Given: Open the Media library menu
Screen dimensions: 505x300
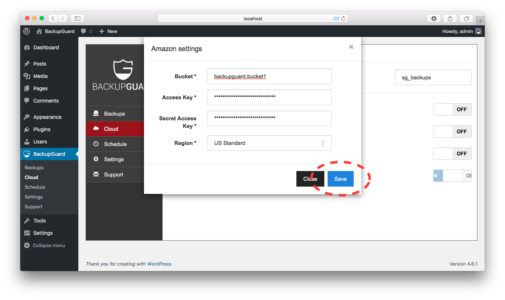Looking at the screenshot, I should point(49,76).
